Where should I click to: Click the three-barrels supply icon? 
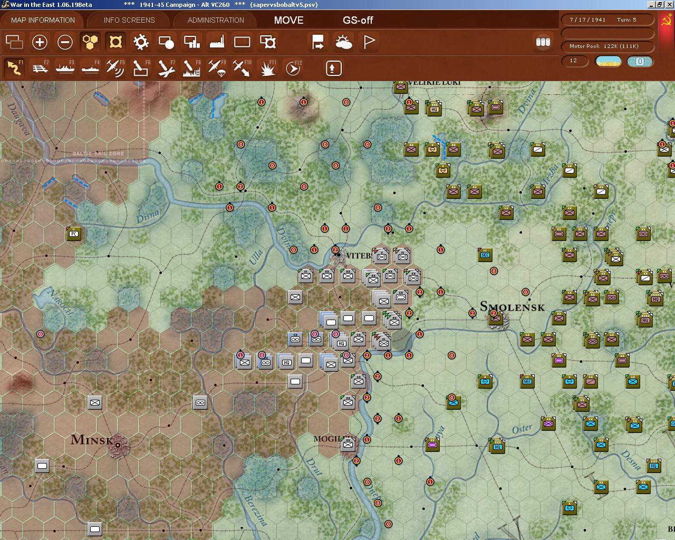(x=543, y=42)
